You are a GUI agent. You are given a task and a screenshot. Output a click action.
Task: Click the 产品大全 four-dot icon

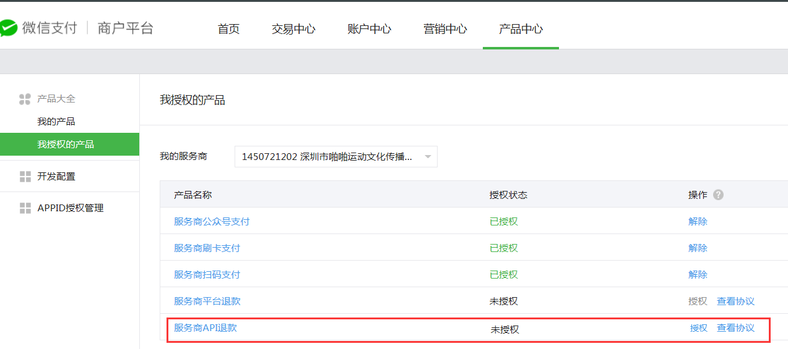[x=25, y=99]
